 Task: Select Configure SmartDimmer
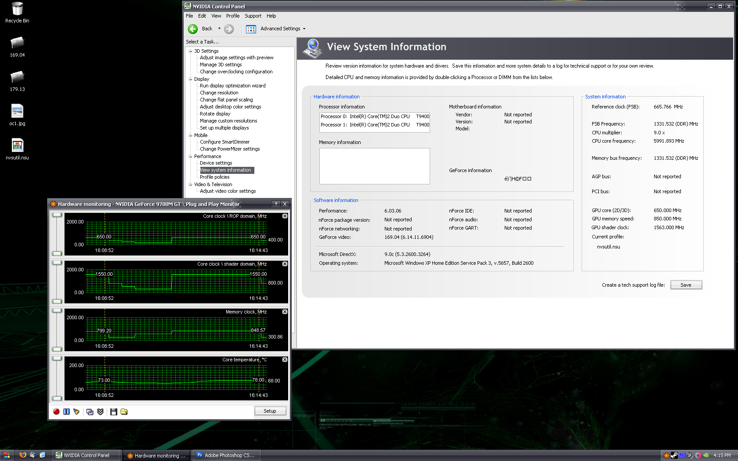(x=225, y=142)
